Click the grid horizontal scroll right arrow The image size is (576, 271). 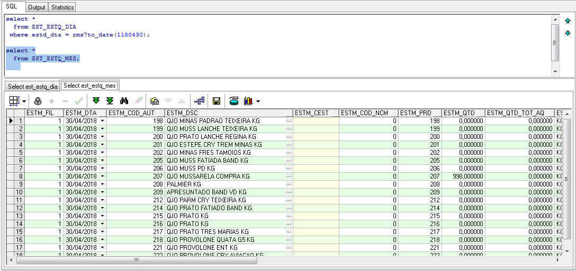(559, 260)
